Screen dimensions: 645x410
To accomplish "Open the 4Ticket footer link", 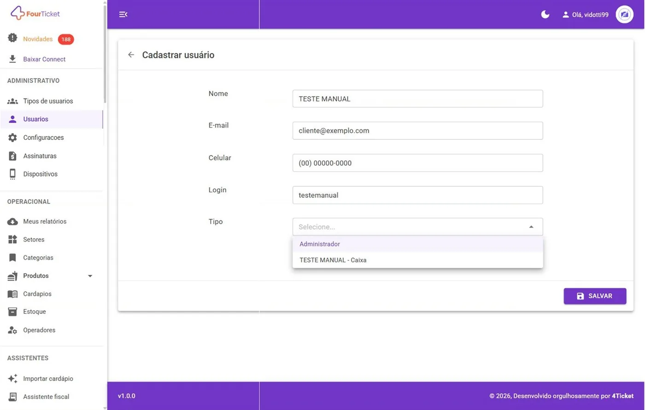I will [x=623, y=396].
